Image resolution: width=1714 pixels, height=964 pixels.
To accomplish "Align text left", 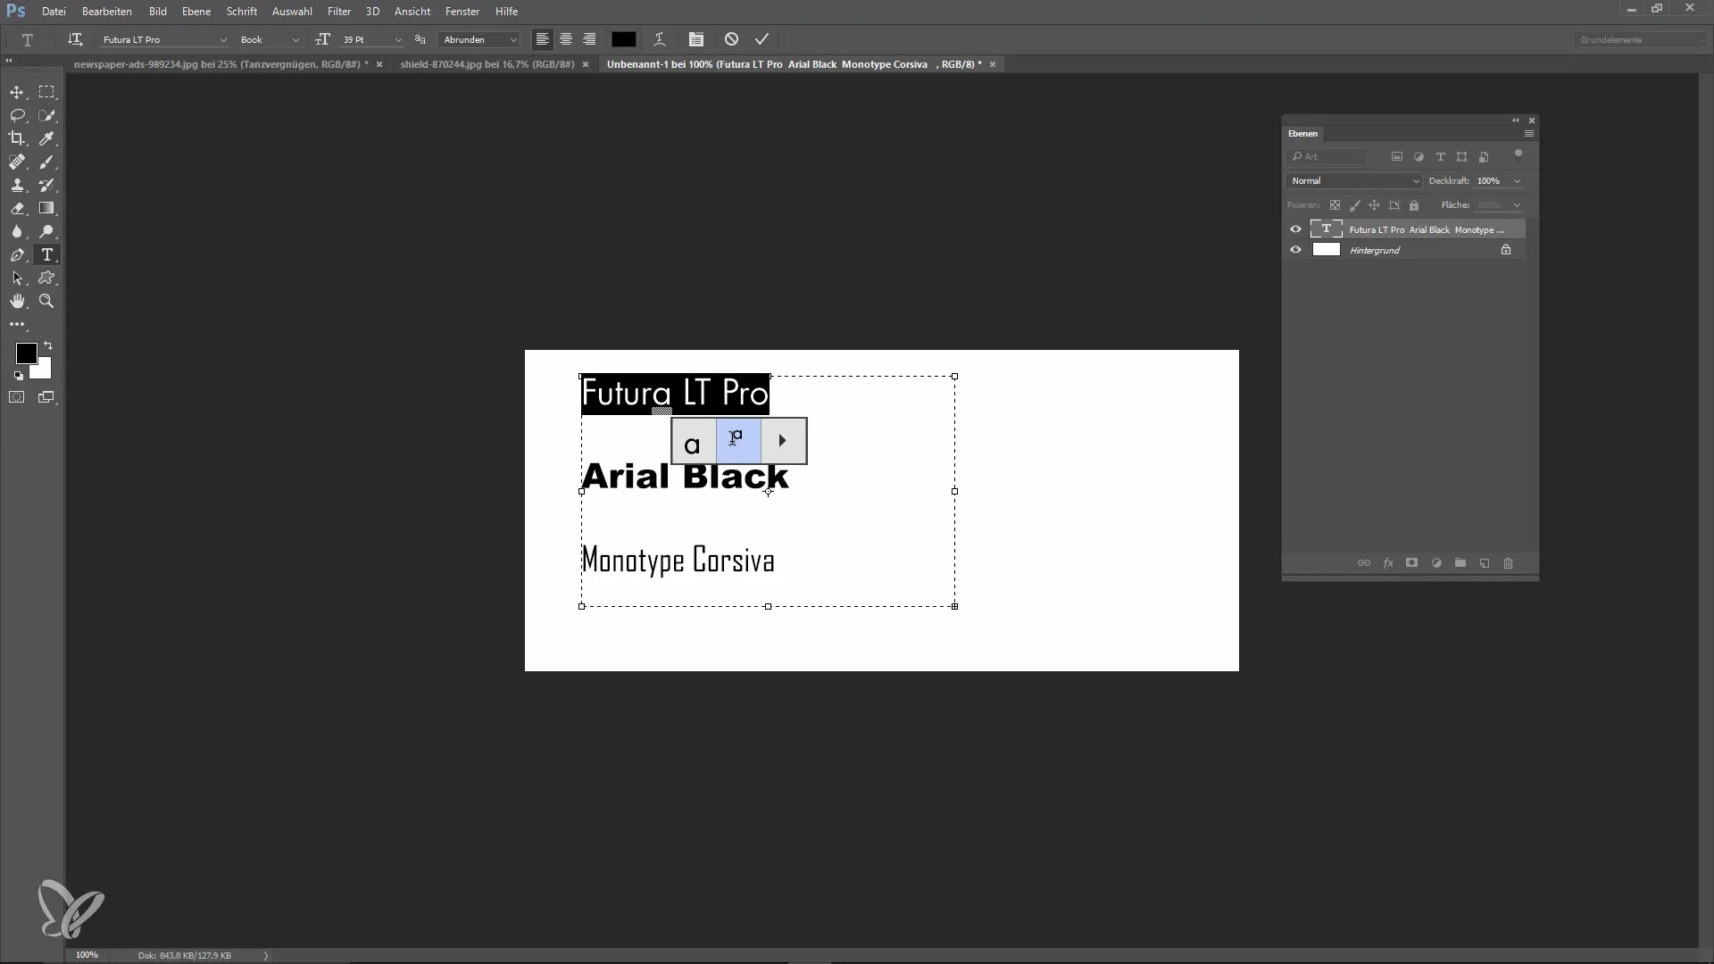I will point(542,39).
